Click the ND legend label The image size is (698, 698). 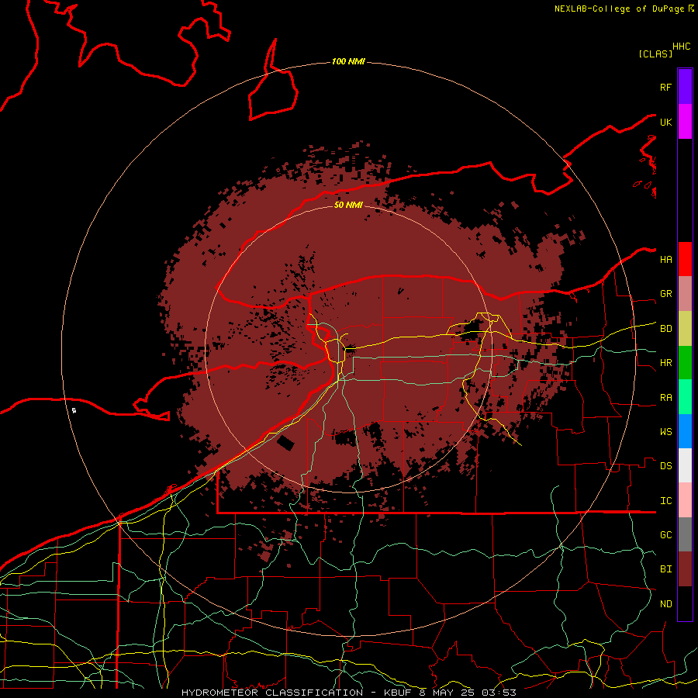pyautogui.click(x=665, y=603)
